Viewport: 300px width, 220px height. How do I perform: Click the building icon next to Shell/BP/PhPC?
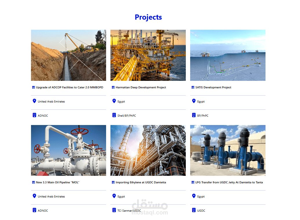pos(114,115)
